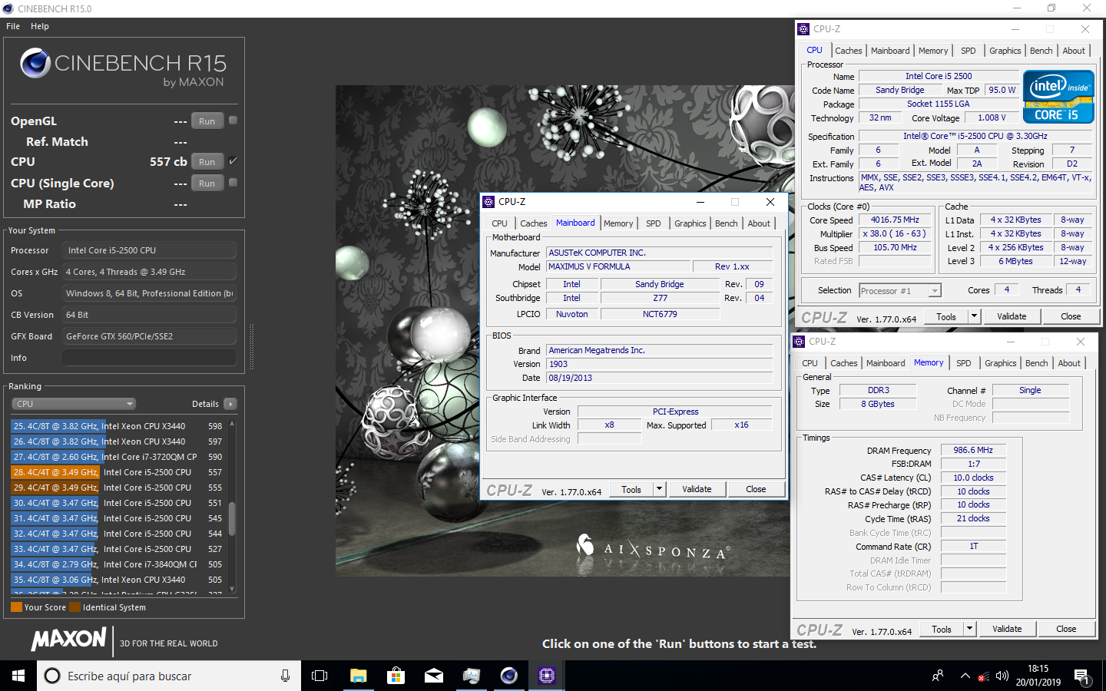The image size is (1106, 691).
Task: Run the CPU Single Core benchmark
Action: (207, 183)
